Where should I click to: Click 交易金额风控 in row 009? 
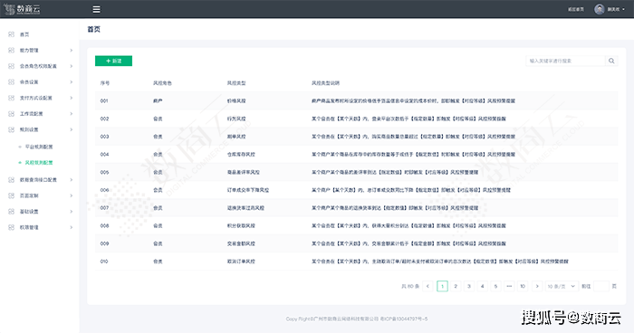241,243
